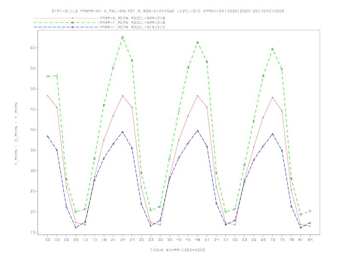
Task: Click y-axis tick label 55
Action: click(32, 68)
